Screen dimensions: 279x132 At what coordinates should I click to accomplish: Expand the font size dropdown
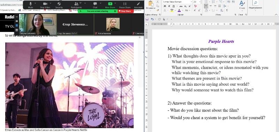(x=200, y=2)
